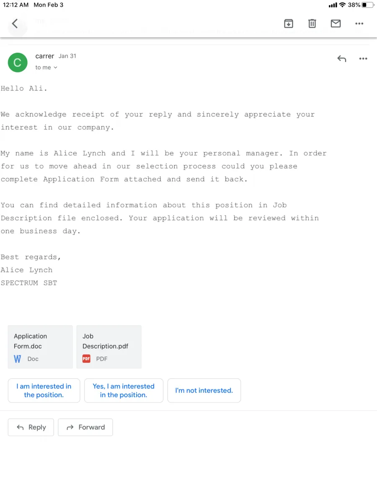The image size is (377, 502).
Task: Choose 'I am interested in the position.' reply
Action: pos(44,390)
